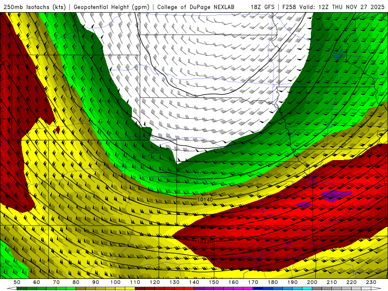Click the 190 value on the color scale
This screenshot has height=291, width=388.
point(292,282)
